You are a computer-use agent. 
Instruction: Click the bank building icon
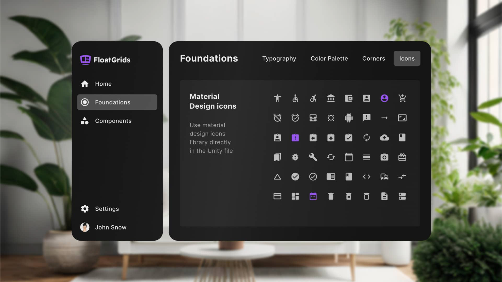(331, 98)
